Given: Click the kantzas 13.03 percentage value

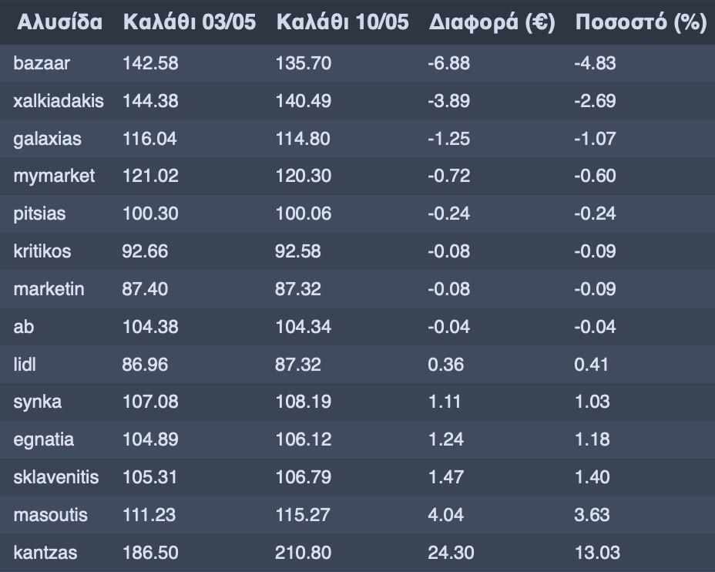Looking at the screenshot, I should 597,553.
